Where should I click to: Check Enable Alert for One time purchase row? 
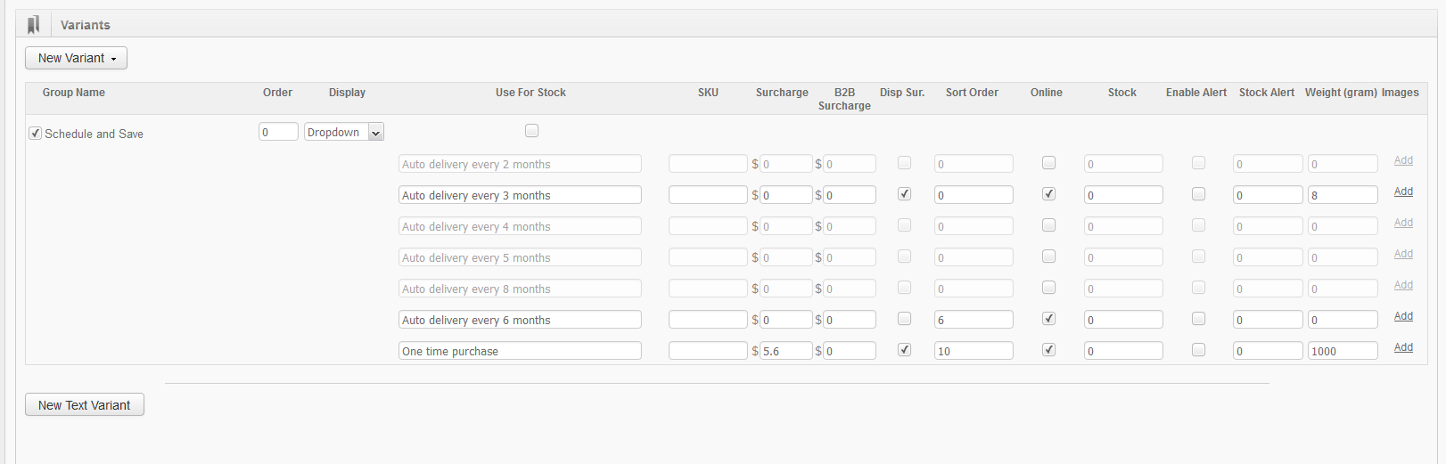point(1199,350)
